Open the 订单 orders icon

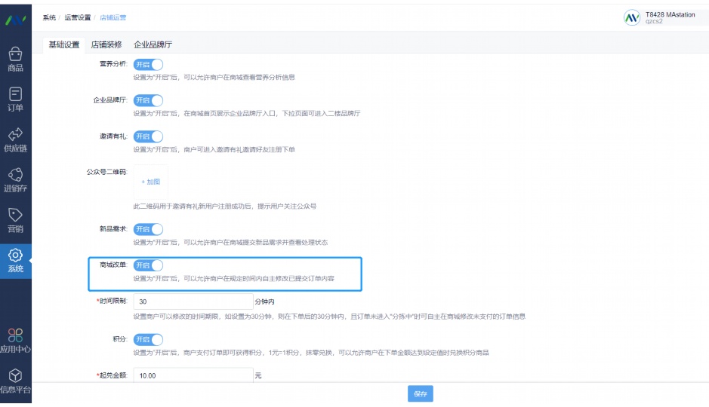point(15,94)
